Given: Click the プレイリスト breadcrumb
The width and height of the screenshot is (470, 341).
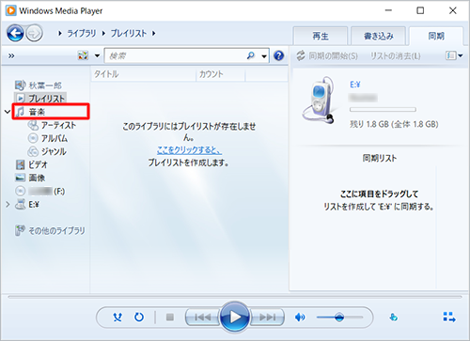Looking at the screenshot, I should [x=129, y=33].
